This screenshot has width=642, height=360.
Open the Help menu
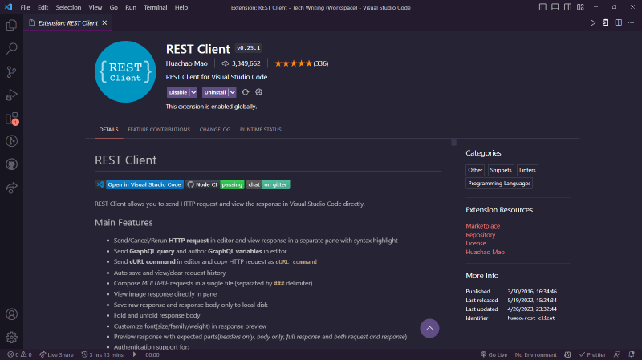(x=181, y=7)
